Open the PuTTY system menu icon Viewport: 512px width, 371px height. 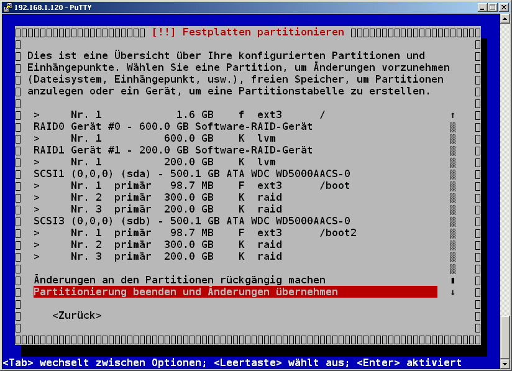point(6,7)
